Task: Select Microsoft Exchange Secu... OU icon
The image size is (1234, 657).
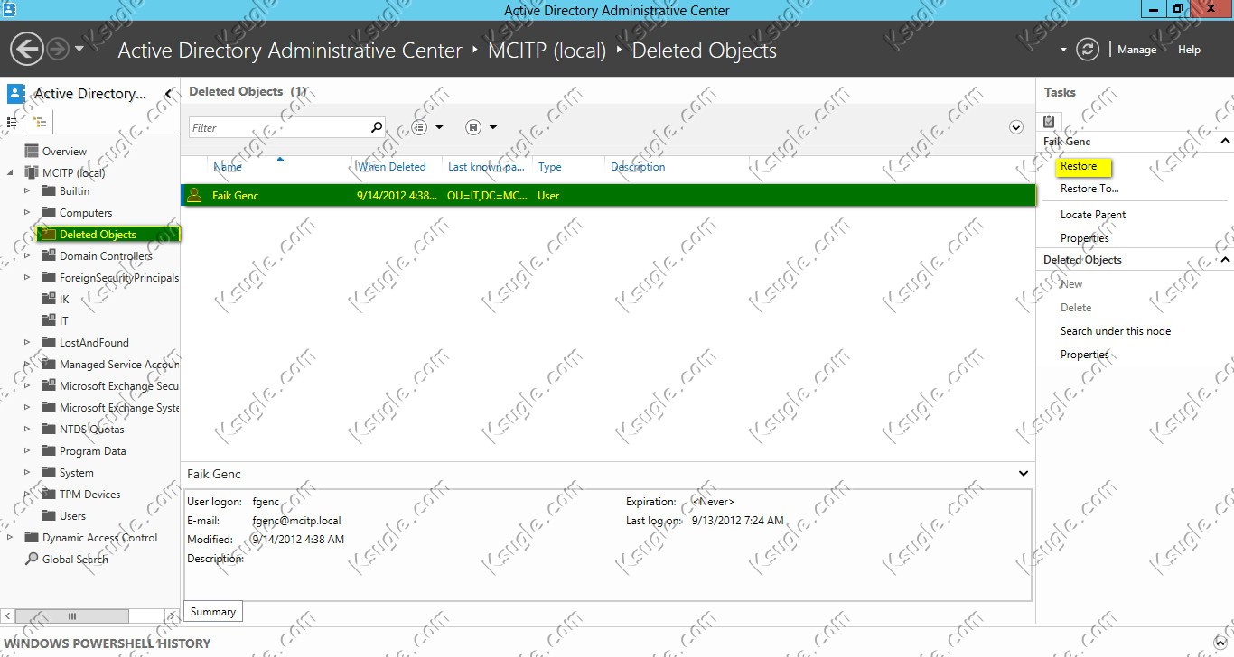Action: (49, 385)
